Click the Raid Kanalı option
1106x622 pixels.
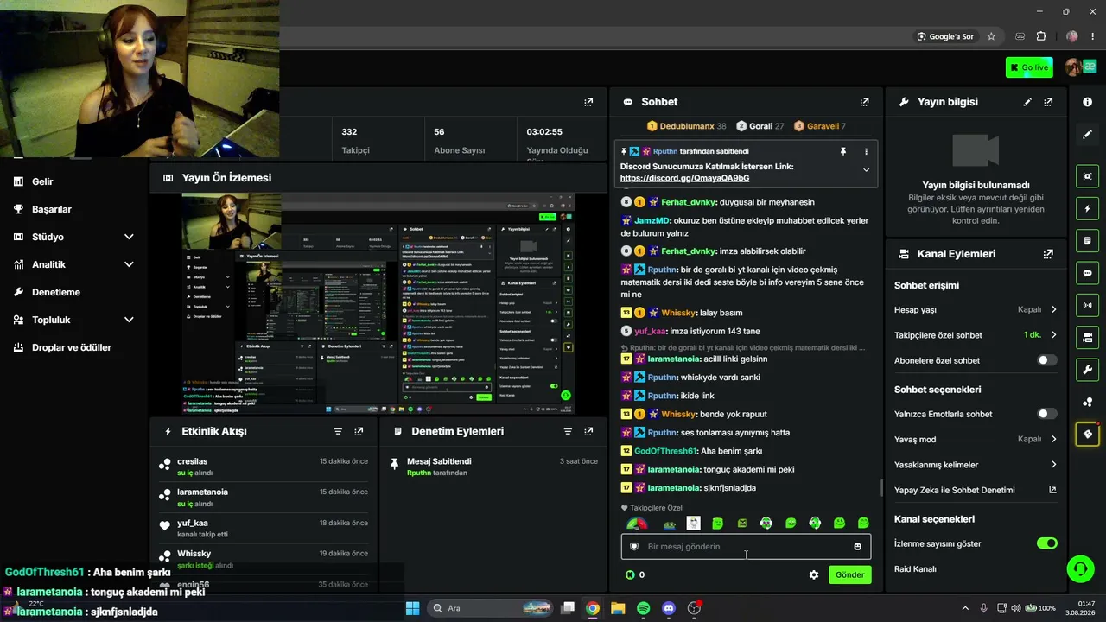915,569
